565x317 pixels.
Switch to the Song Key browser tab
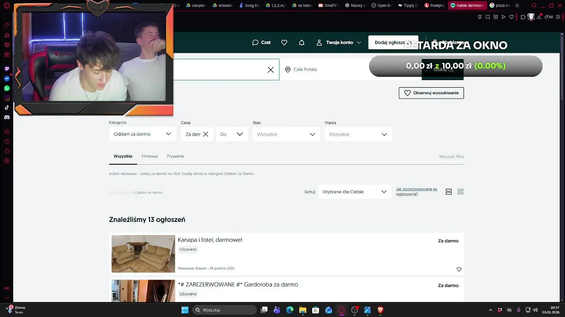[x=249, y=6]
